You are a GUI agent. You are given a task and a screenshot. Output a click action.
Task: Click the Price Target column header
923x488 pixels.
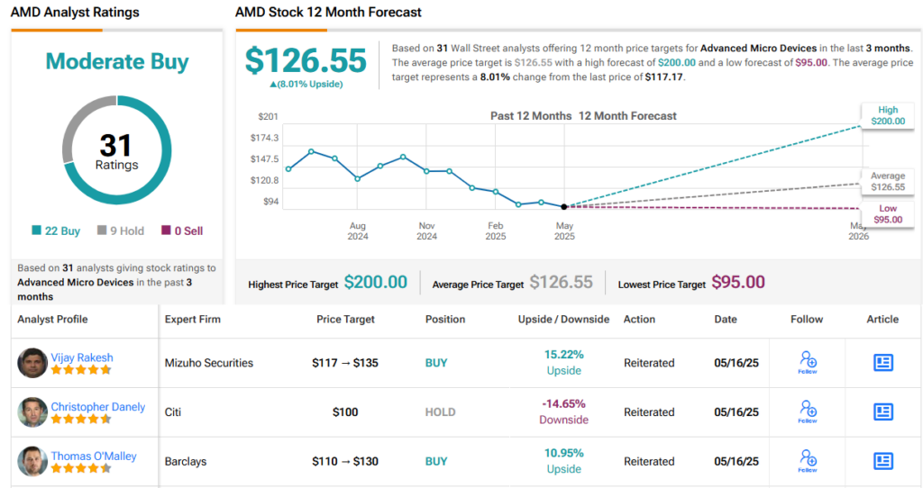coord(345,320)
